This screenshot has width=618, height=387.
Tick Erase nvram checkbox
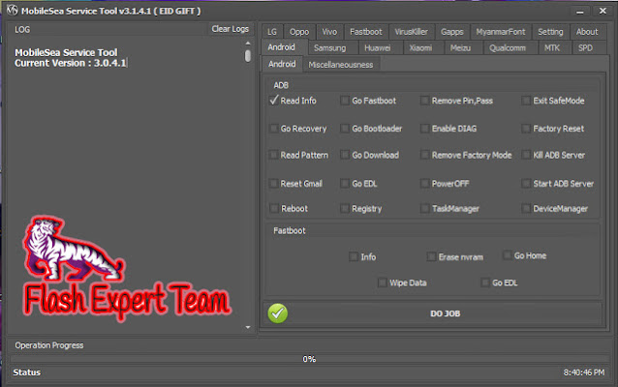[431, 256]
